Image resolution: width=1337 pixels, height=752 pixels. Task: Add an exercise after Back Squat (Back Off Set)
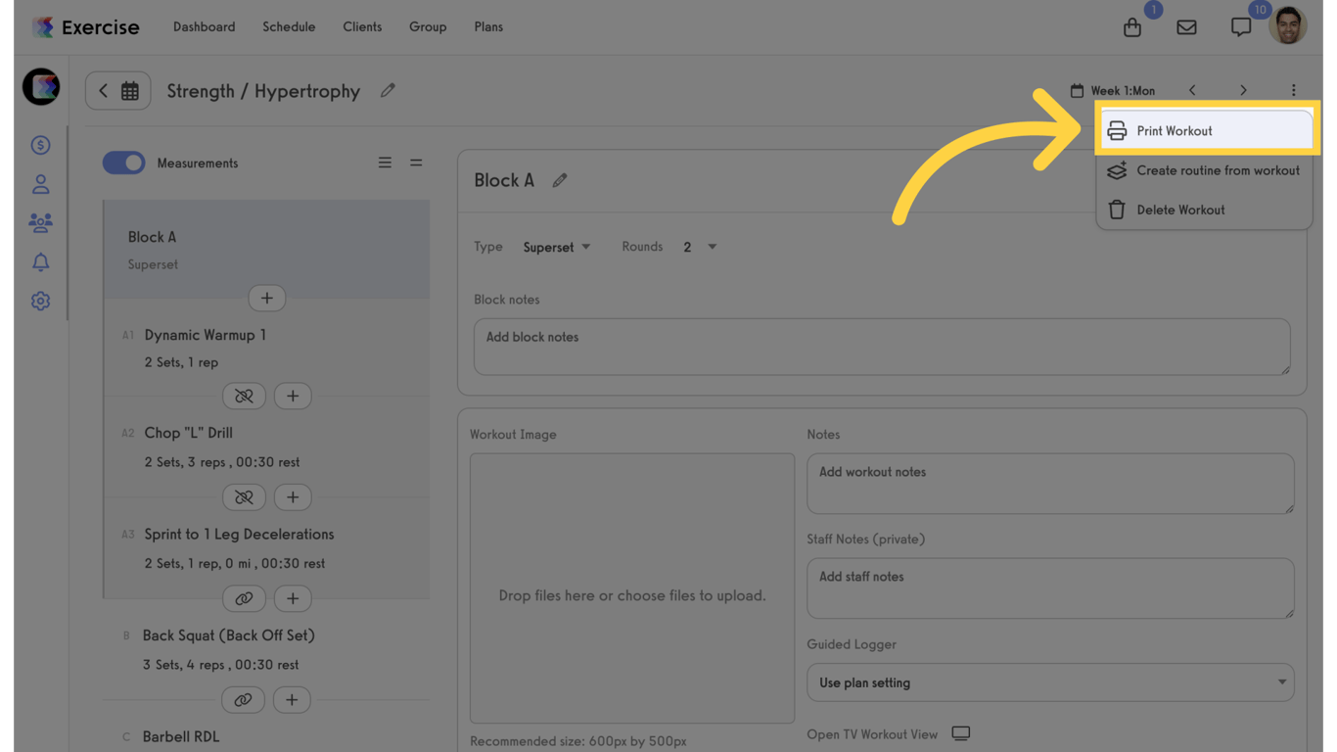click(x=292, y=700)
